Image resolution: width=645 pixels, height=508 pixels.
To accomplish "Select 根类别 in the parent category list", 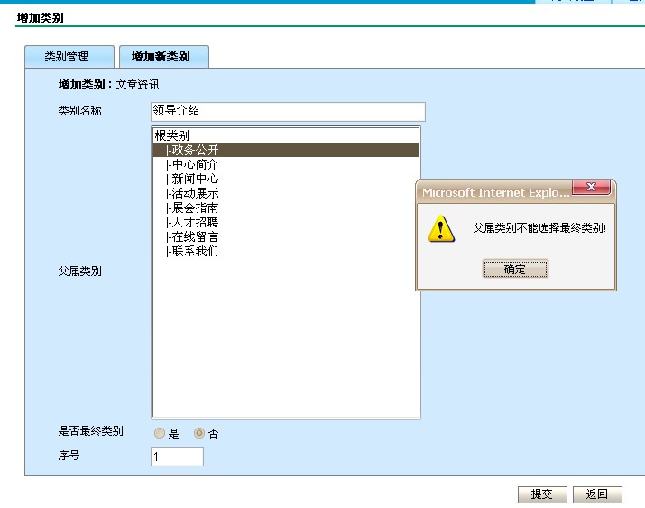I will tap(172, 135).
